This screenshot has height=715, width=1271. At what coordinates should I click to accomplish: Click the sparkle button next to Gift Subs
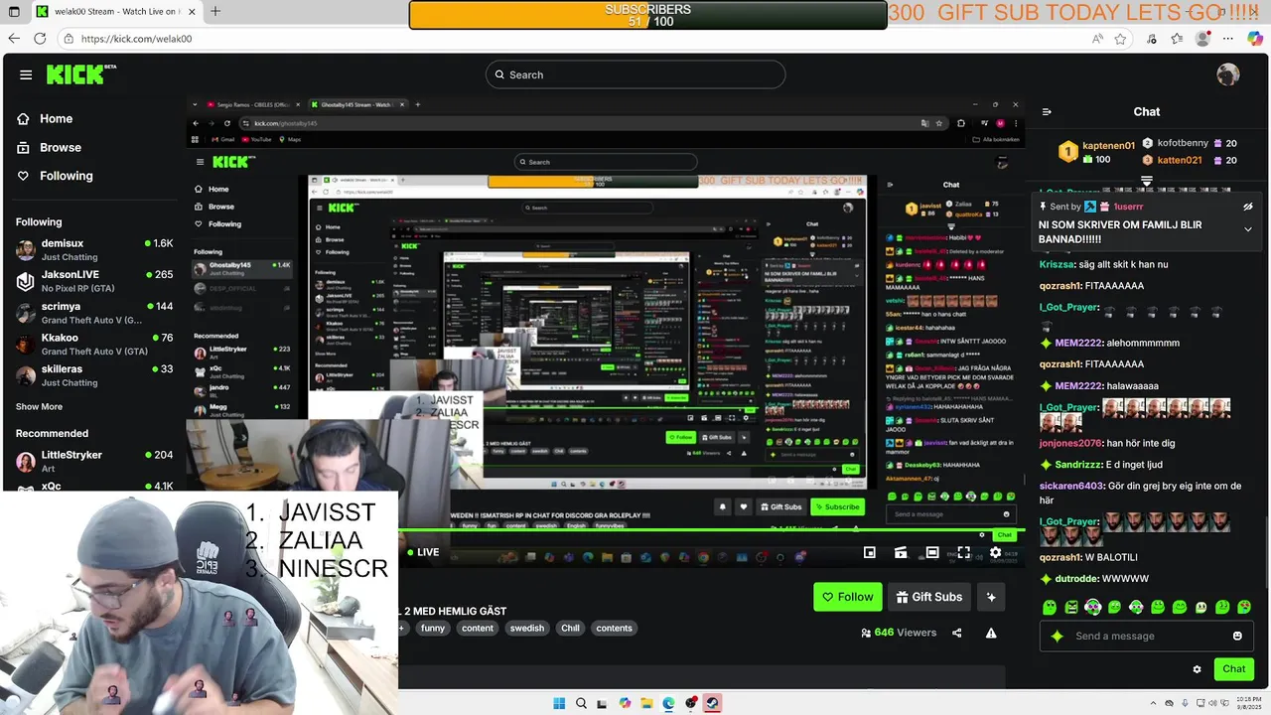[x=991, y=597]
